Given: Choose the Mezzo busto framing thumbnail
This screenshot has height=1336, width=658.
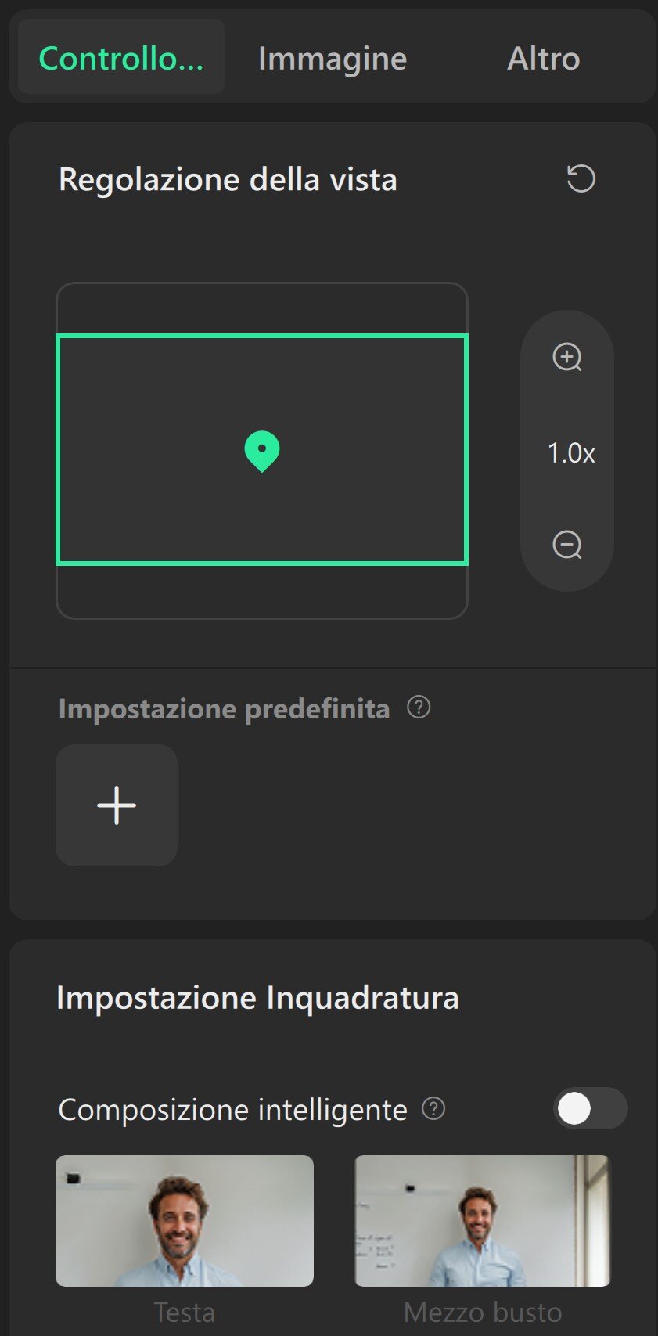Looking at the screenshot, I should pos(482,1220).
